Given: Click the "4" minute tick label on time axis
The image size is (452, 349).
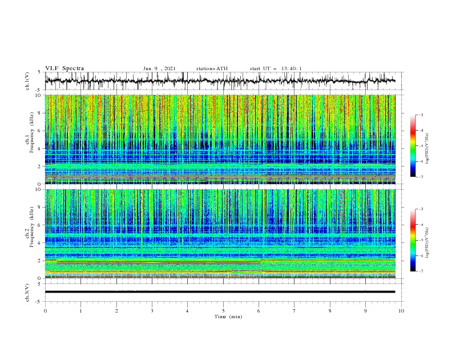Looking at the screenshot, I should (x=187, y=311).
